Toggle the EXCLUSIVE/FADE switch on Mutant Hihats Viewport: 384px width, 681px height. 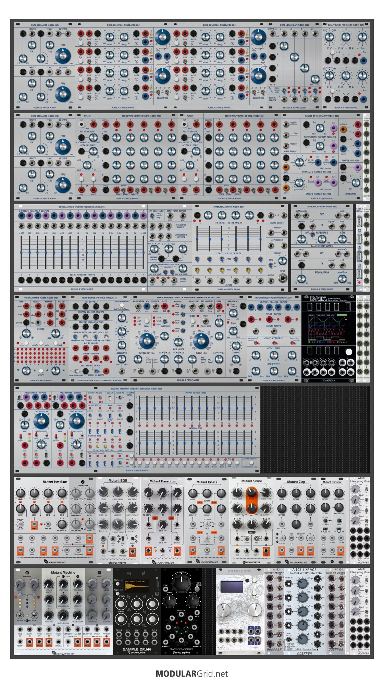click(x=207, y=525)
